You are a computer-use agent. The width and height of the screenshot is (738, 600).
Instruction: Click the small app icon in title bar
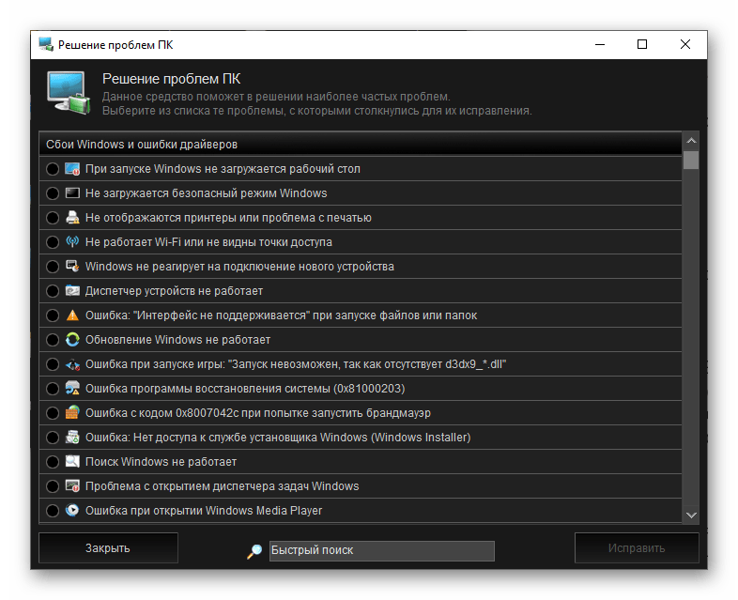point(46,45)
